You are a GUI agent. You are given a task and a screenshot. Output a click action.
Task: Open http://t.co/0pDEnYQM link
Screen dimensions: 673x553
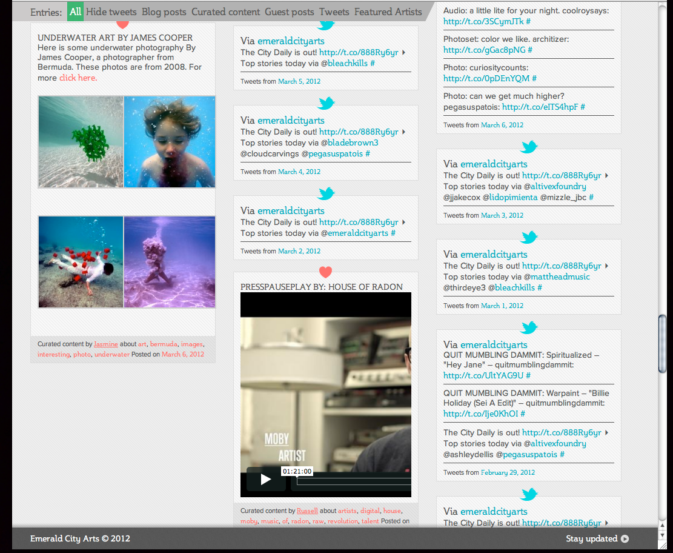486,78
